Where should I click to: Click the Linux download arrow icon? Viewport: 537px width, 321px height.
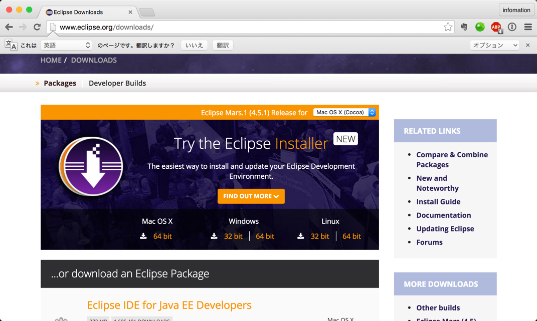(x=301, y=236)
